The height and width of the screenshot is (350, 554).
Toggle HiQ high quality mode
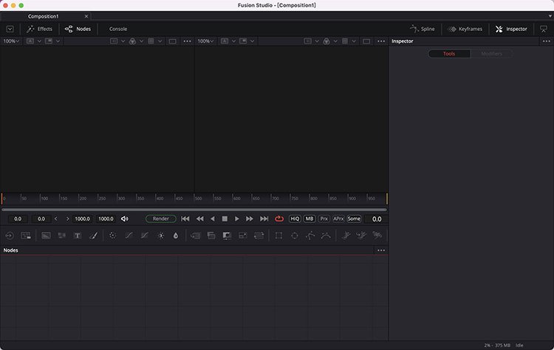pos(295,219)
